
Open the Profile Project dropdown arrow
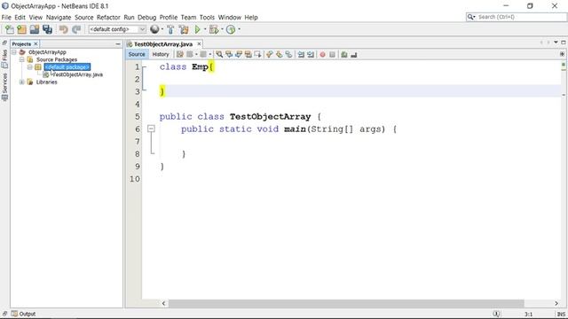pyautogui.click(x=239, y=29)
